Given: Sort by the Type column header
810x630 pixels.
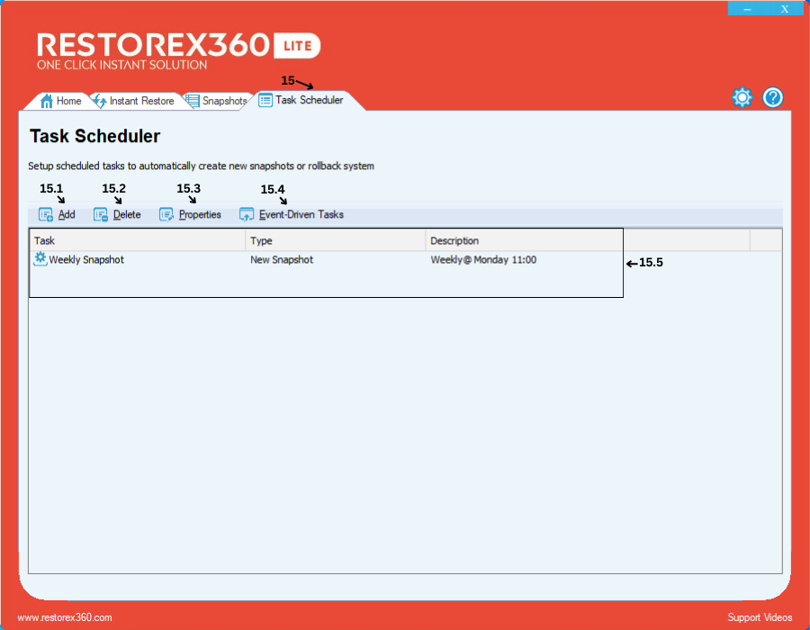Looking at the screenshot, I should pos(335,240).
